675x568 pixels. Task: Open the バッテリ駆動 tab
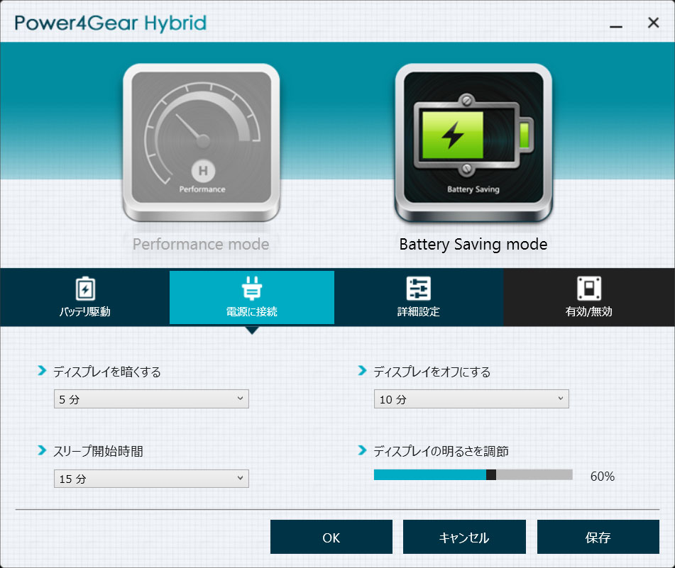pos(84,297)
